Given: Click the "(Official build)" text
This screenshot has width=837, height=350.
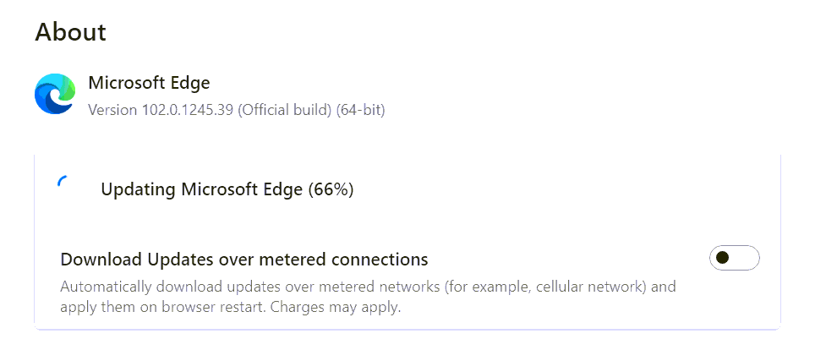Looking at the screenshot, I should (287, 110).
